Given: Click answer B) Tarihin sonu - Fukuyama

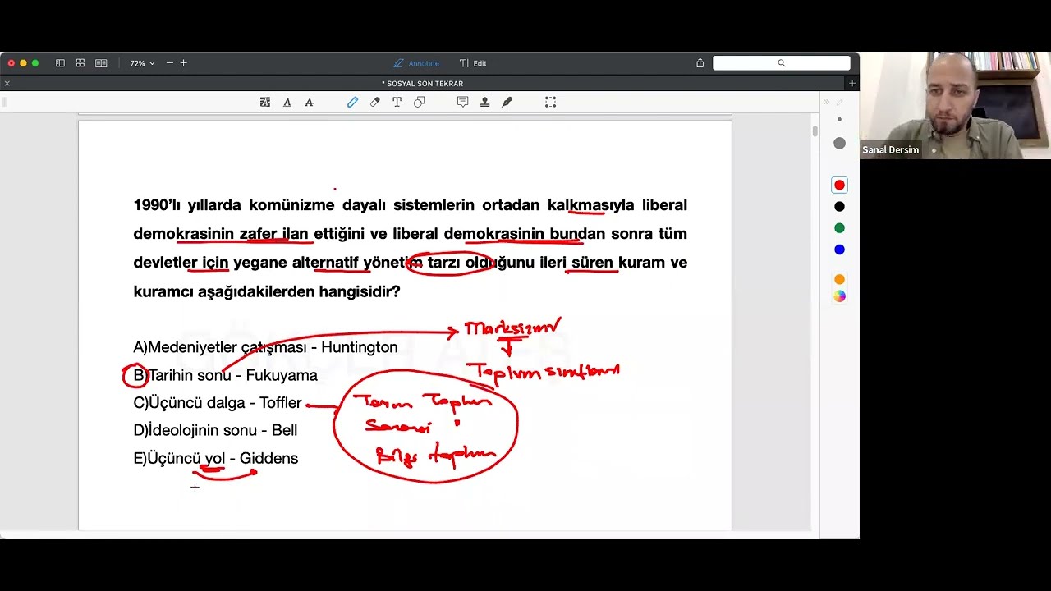Looking at the screenshot, I should [225, 375].
